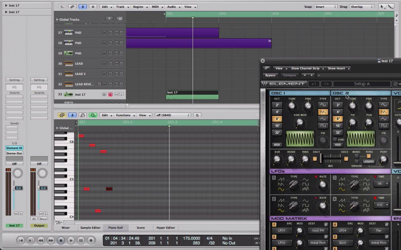The height and width of the screenshot is (250, 401).
Task: Open LFO 4 time 1/12 dropdown
Action: tap(381, 205)
